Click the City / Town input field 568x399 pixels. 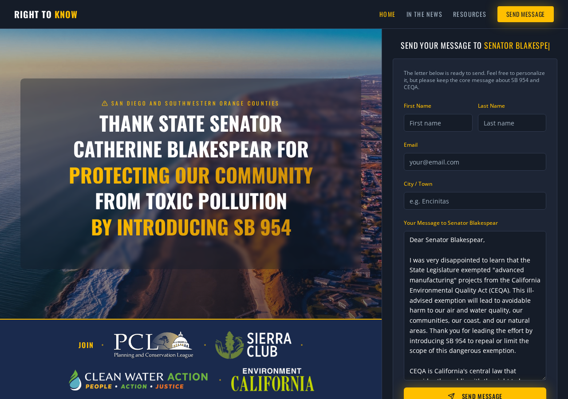[475, 201]
